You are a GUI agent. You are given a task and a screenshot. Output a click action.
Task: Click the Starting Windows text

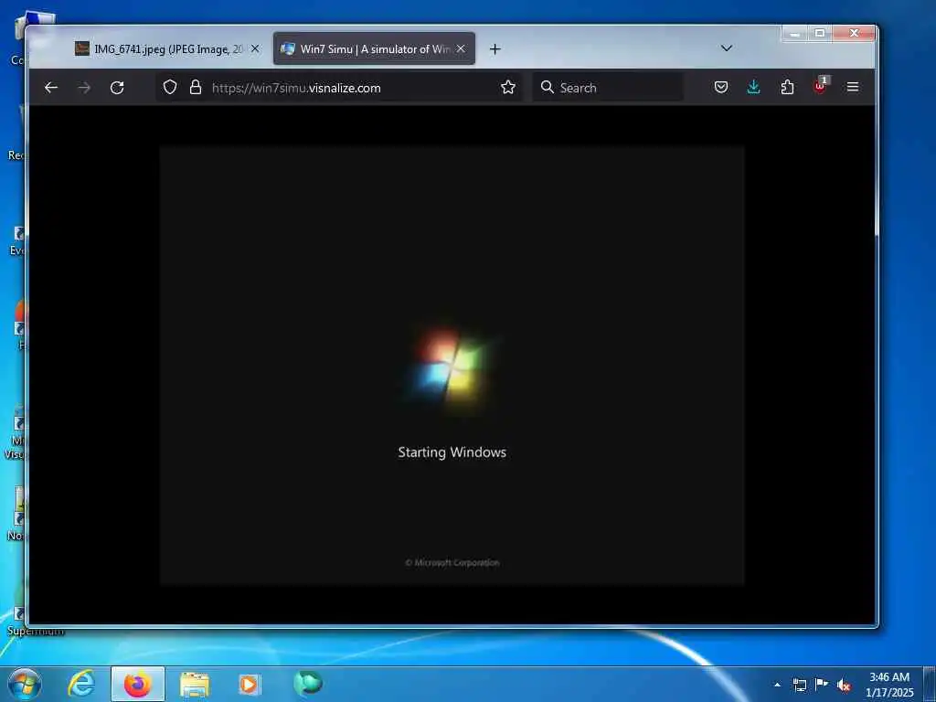tap(452, 452)
